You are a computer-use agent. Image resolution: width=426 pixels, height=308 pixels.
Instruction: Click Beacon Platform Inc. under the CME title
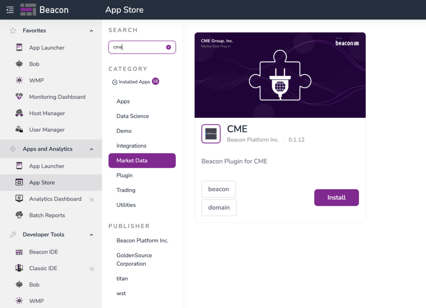point(253,140)
